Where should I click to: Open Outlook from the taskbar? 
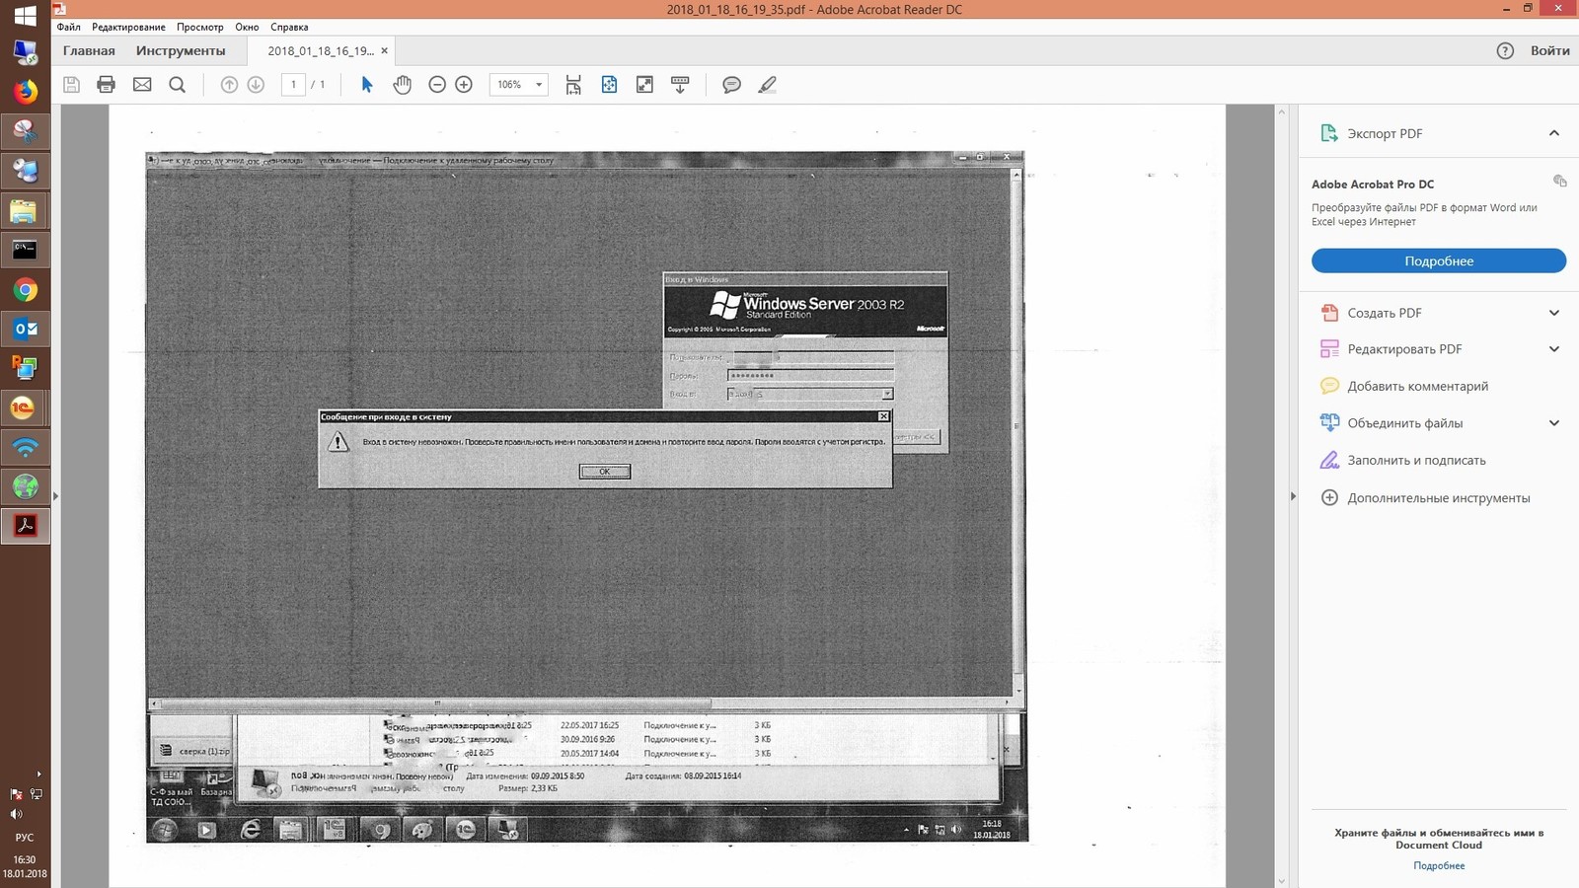25,329
